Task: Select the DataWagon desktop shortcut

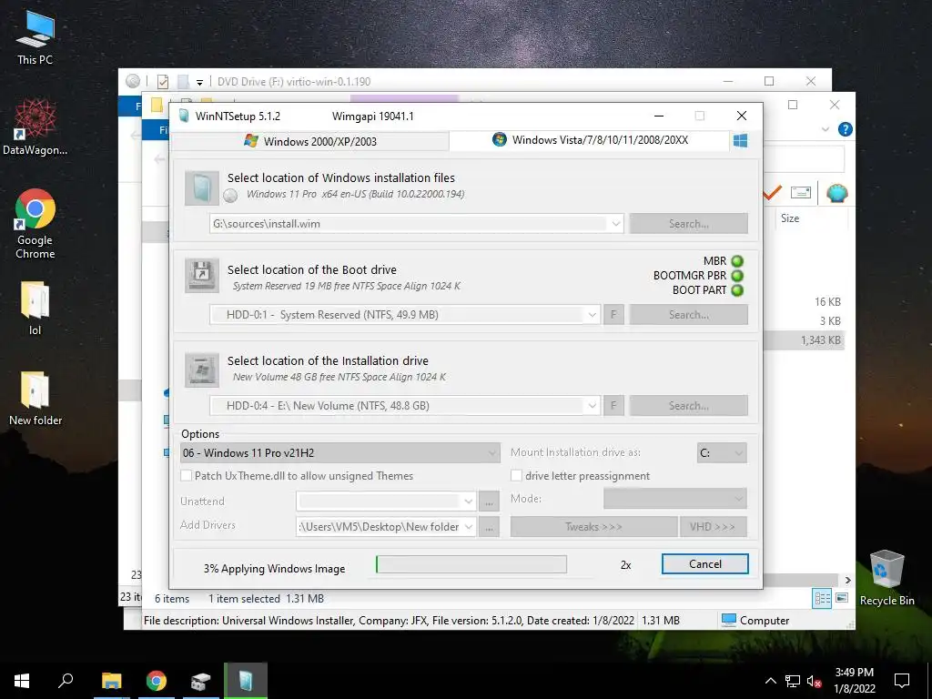Action: point(35,127)
